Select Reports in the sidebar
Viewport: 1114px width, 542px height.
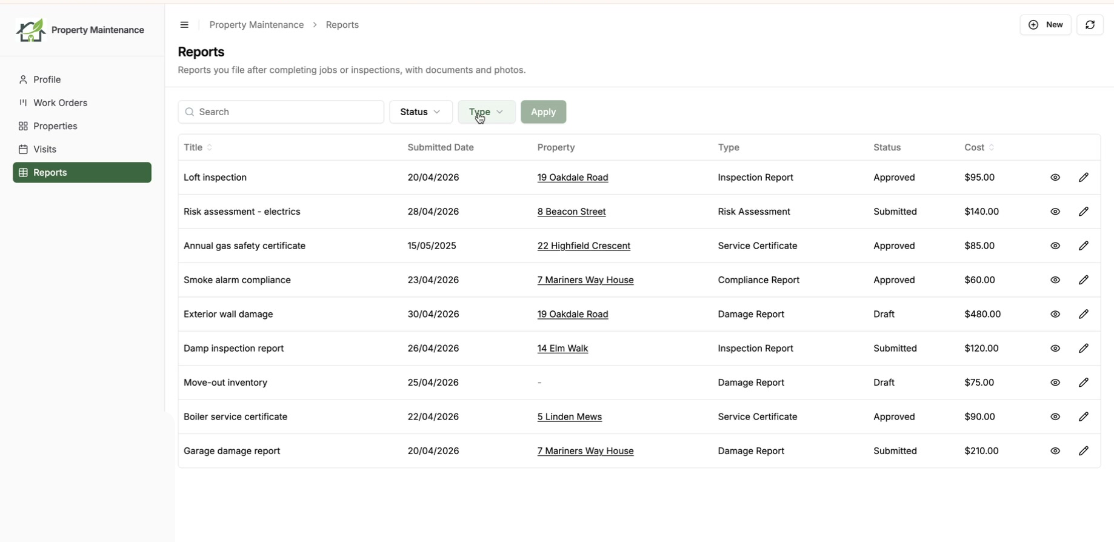82,173
